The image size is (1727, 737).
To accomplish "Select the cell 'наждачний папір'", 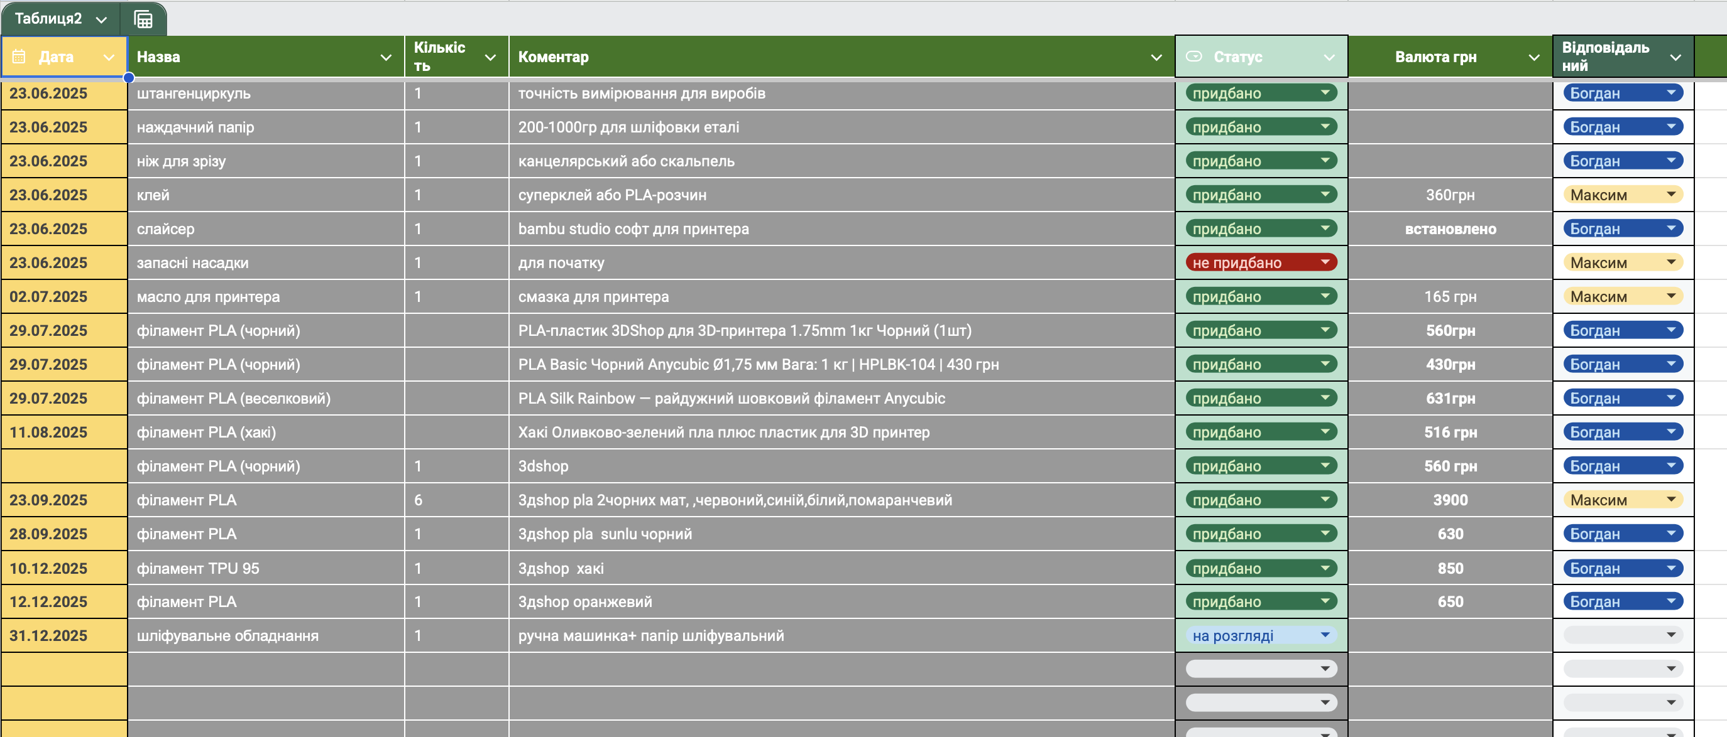I will [266, 127].
